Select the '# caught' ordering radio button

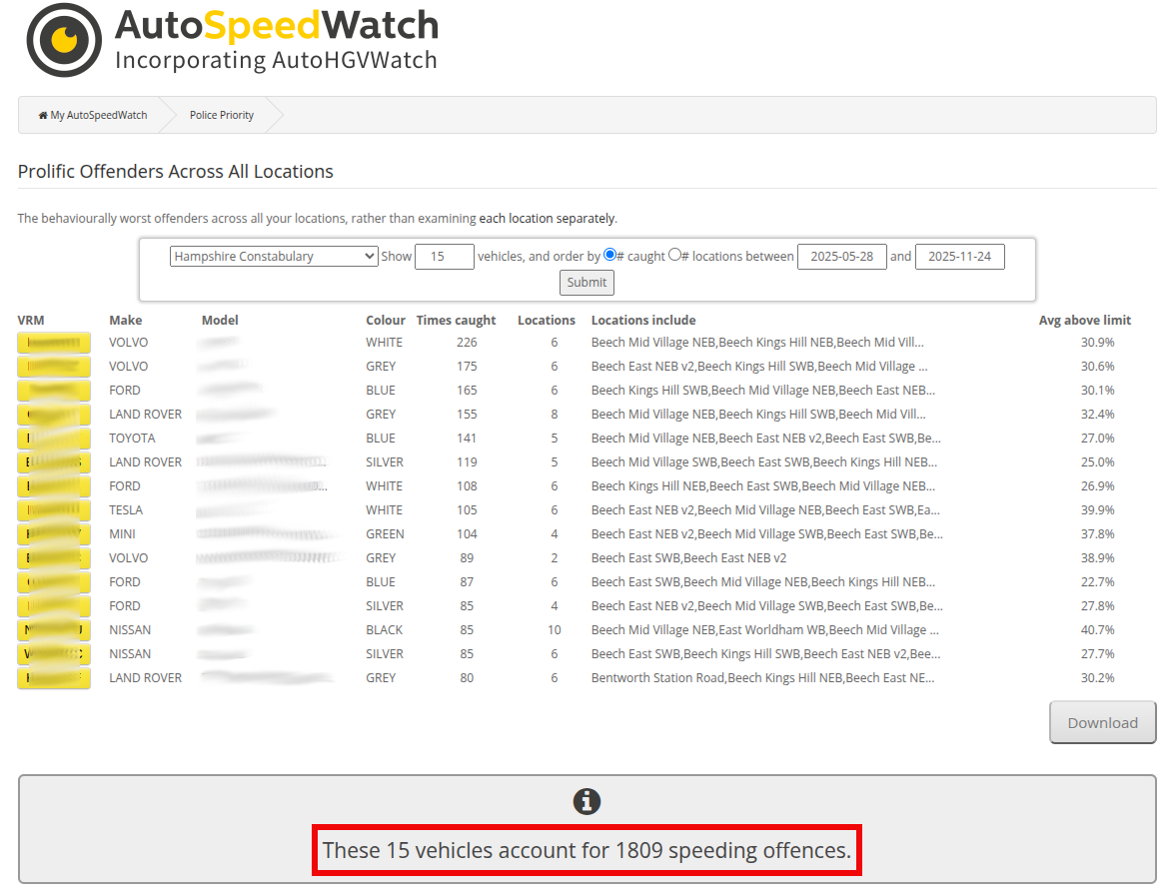click(609, 256)
